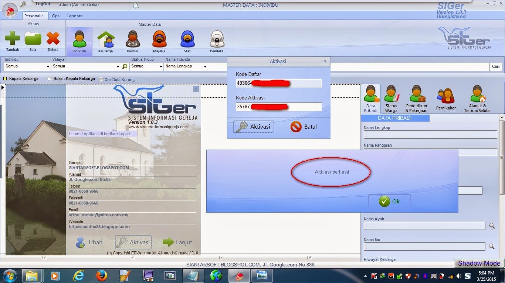Open Pernikahan section
Viewport: 505px width, 283px height.
(x=446, y=99)
